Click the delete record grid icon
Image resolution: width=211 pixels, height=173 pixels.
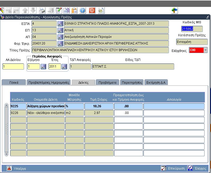pyautogui.click(x=16, y=11)
